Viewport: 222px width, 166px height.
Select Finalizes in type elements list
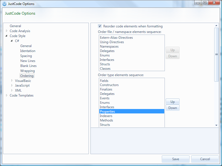pos(132,89)
